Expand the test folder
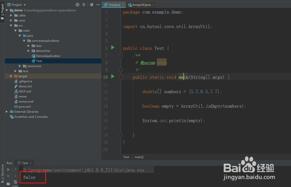The width and height of the screenshot is (291, 187). [15, 71]
